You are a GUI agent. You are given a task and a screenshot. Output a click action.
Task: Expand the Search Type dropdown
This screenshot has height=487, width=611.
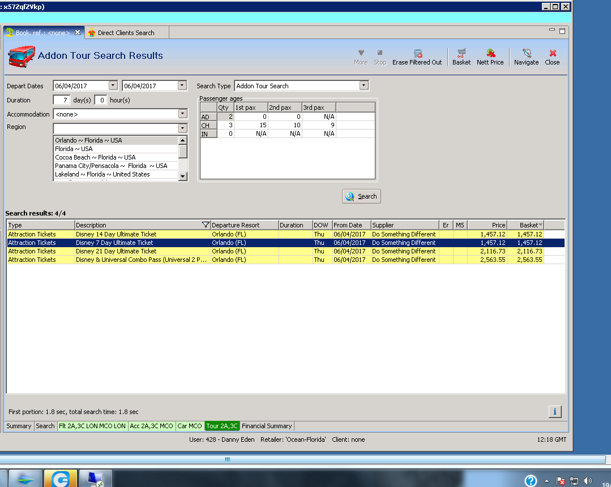tap(364, 86)
